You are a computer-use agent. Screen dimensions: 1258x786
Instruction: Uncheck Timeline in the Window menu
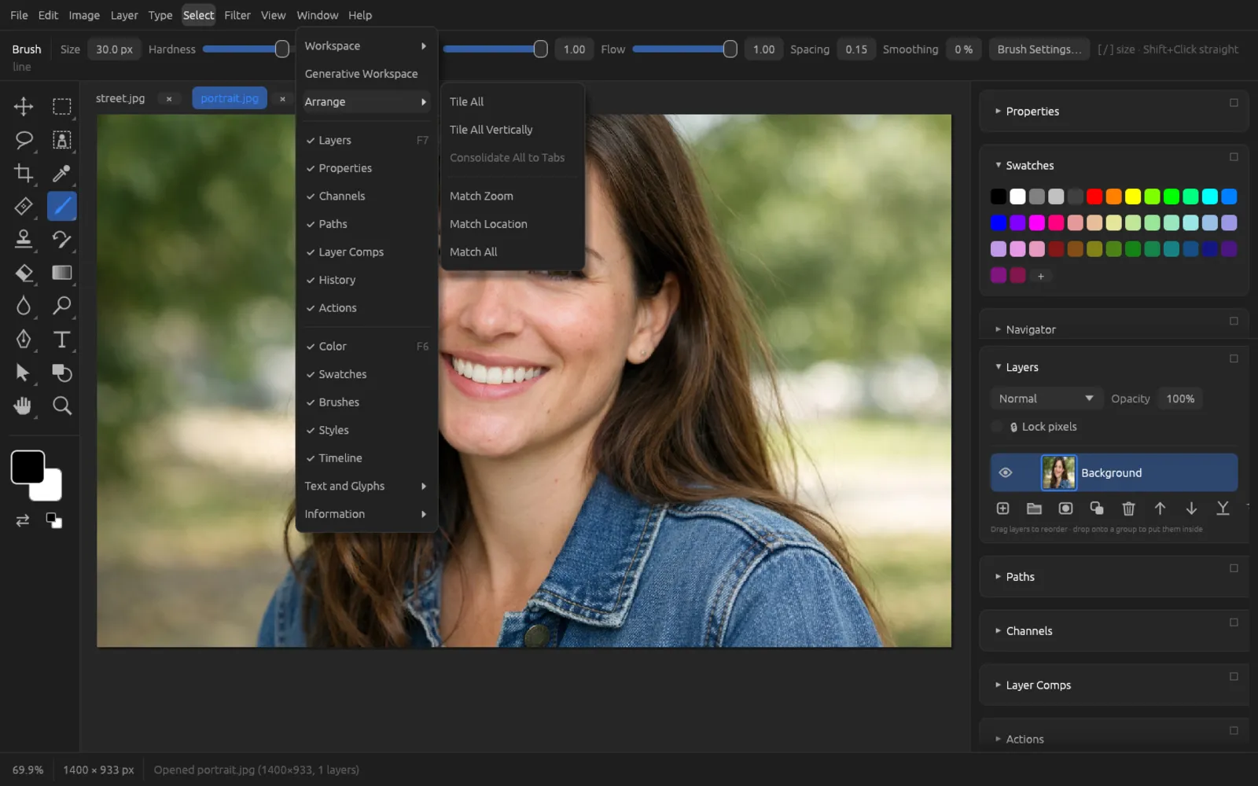tap(366, 458)
